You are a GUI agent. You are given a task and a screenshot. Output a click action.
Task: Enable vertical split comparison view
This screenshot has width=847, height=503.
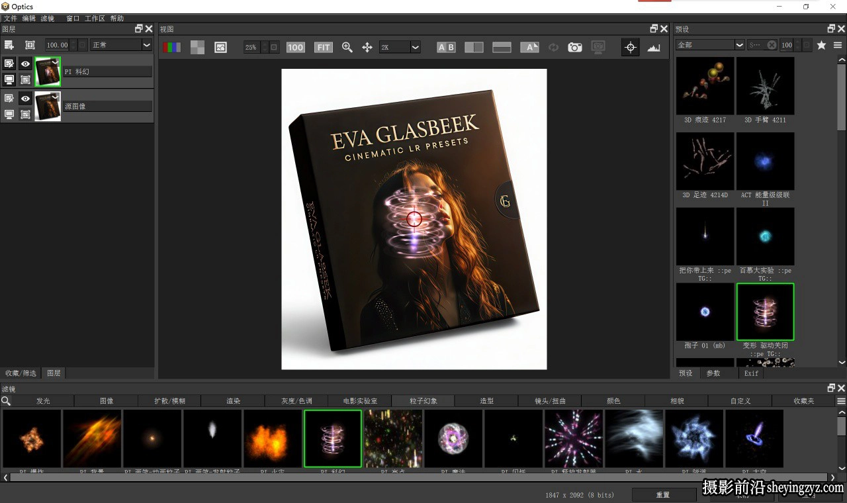(x=474, y=48)
